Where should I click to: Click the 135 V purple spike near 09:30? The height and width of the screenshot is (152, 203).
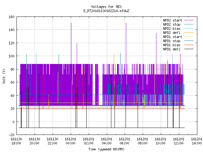[x=156, y=48]
